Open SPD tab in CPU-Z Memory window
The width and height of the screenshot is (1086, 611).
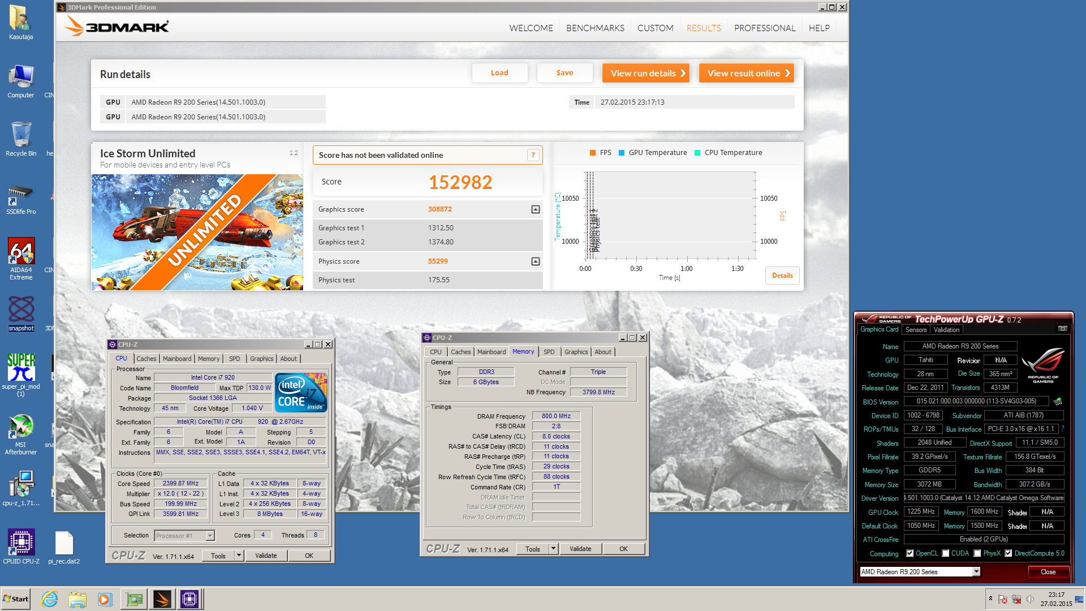tap(549, 352)
